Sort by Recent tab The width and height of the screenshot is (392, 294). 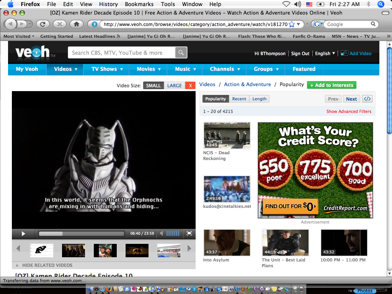[x=239, y=99]
